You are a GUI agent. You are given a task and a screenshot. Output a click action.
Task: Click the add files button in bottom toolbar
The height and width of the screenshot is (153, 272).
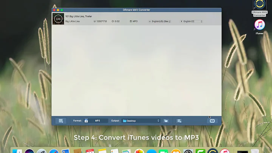coord(61,121)
